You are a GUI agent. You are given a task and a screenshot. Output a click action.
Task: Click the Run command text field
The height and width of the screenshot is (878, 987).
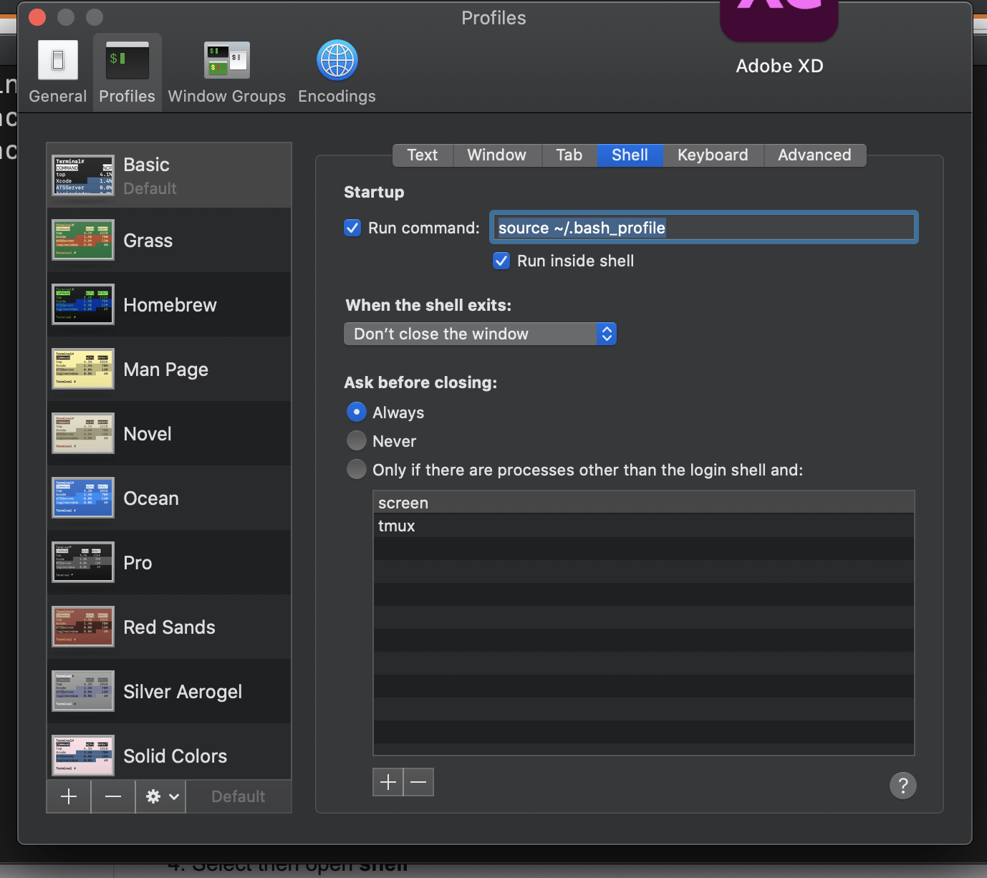coord(704,228)
